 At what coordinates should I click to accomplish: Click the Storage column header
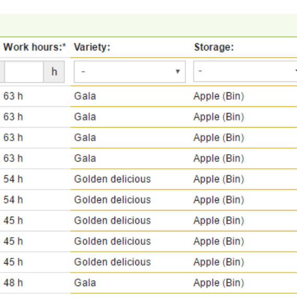214,47
